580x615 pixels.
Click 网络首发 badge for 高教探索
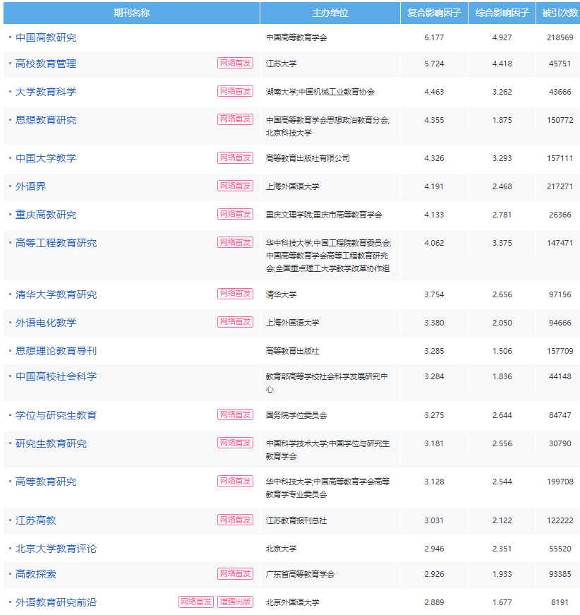click(x=235, y=573)
